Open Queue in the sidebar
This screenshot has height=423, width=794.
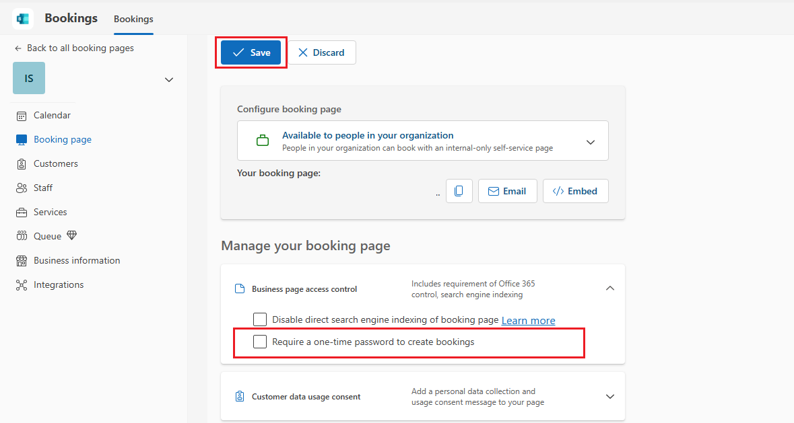(47, 236)
